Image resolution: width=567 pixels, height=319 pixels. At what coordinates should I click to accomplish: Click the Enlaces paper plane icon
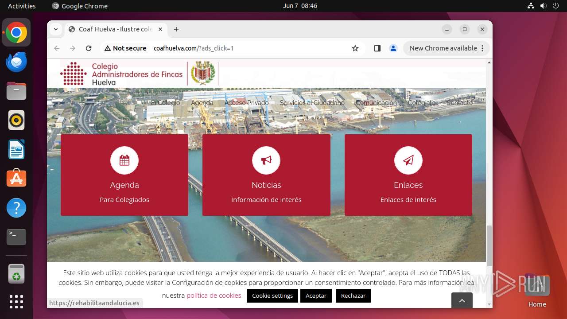[408, 160]
